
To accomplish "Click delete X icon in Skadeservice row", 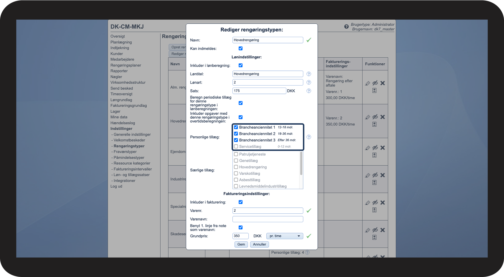I will [x=382, y=230].
